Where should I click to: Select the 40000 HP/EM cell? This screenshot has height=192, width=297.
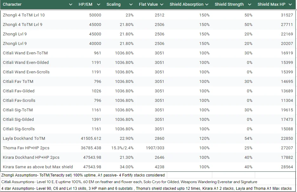95,43
